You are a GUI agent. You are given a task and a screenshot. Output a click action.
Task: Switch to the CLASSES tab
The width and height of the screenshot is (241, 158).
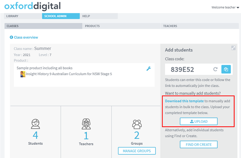43,26
